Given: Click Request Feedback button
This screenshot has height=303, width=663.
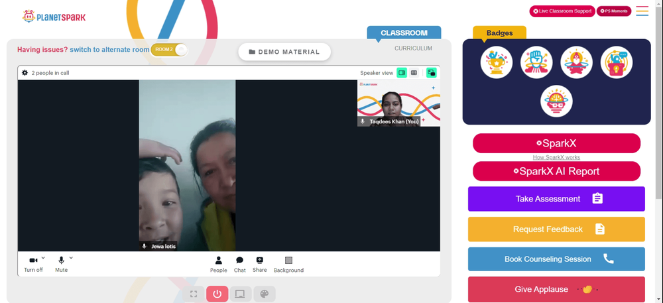Looking at the screenshot, I should click(556, 229).
